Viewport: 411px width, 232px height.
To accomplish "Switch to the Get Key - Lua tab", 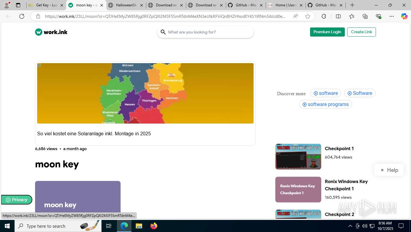I will 46,5.
